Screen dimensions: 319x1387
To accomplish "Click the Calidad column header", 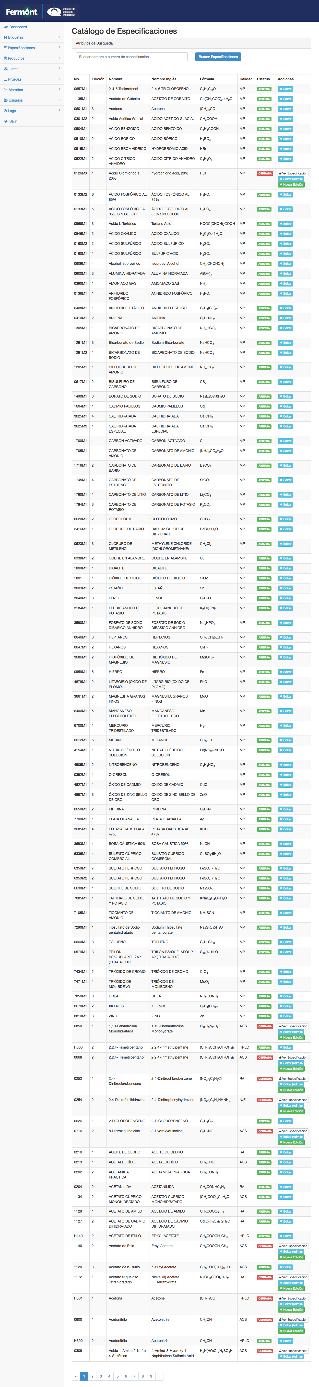I will (246, 79).
